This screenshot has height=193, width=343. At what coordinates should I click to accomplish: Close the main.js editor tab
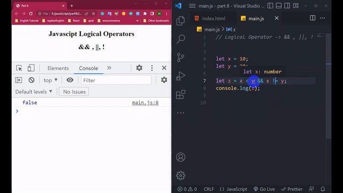pos(277,18)
